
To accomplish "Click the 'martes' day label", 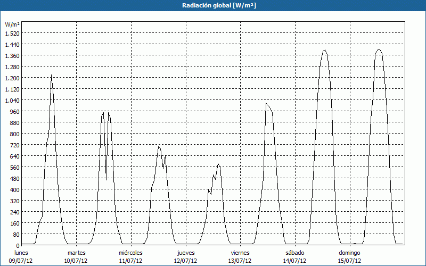I will 77,253.
